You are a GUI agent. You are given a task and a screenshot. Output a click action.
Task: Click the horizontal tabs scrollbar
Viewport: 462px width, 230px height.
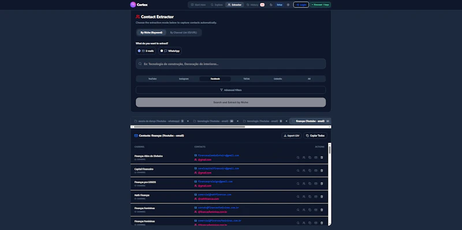click(x=189, y=127)
